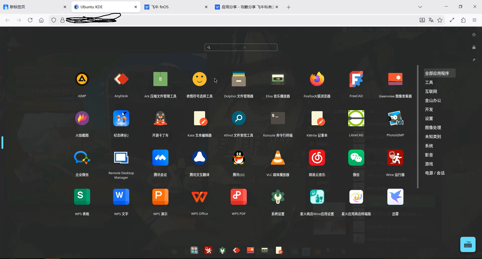
Task: Launch Wine 运行器 in the app grid
Action: (395, 158)
